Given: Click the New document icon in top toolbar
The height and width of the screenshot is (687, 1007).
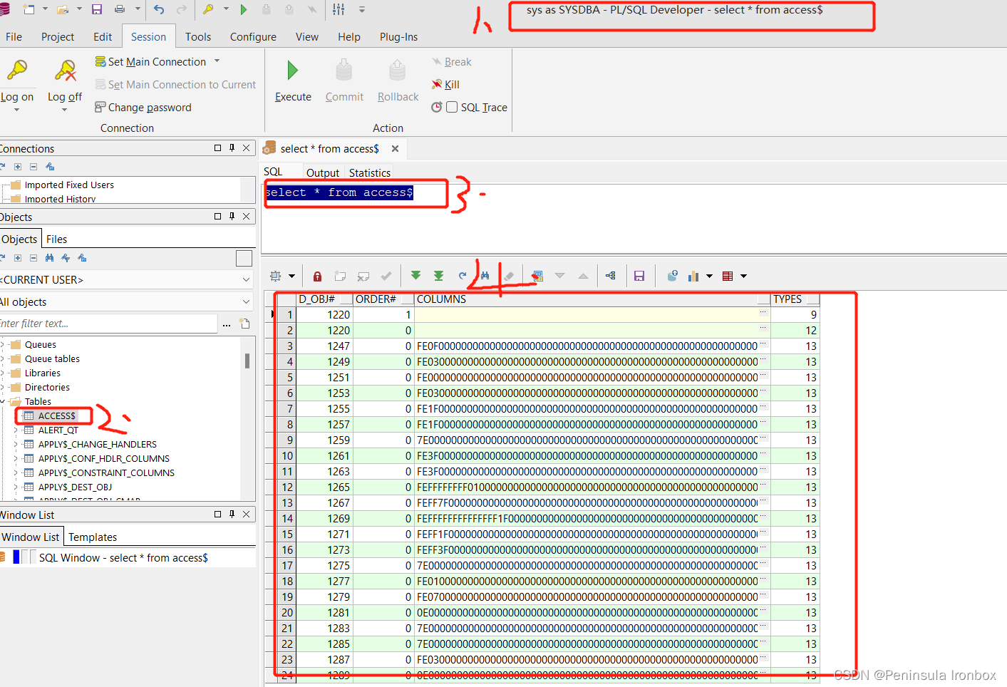Looking at the screenshot, I should click(x=29, y=9).
